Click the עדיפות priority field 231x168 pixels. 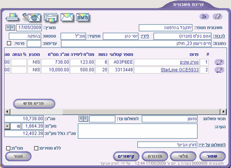[34, 44]
